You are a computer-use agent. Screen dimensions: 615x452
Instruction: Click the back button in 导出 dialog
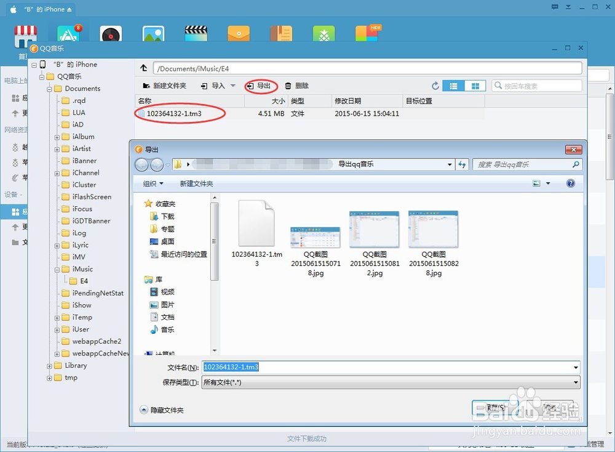[141, 165]
